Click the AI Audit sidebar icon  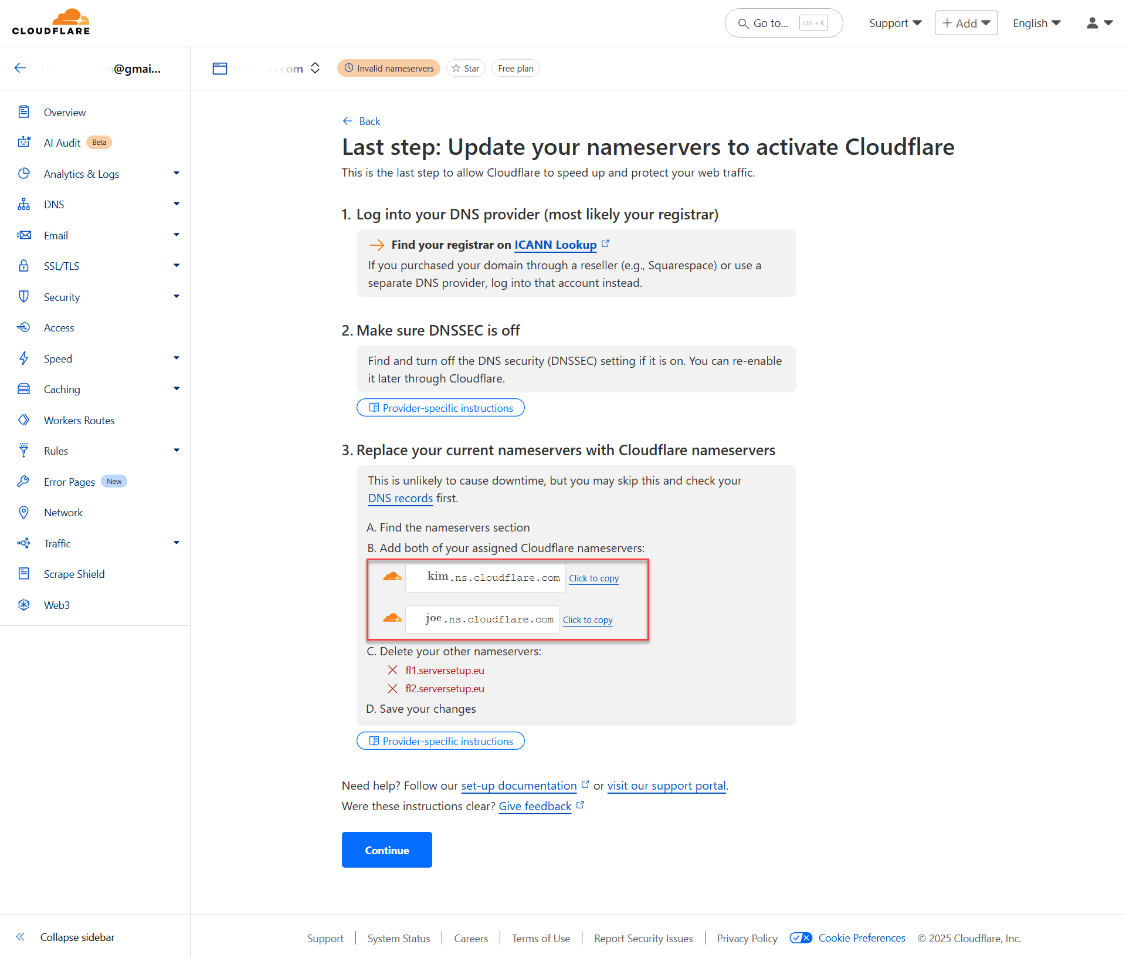click(x=23, y=143)
